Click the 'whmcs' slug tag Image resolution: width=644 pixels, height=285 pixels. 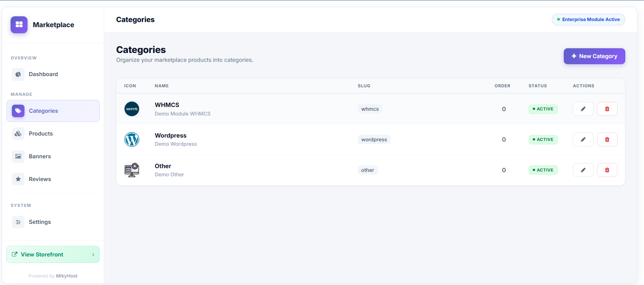[x=370, y=109]
